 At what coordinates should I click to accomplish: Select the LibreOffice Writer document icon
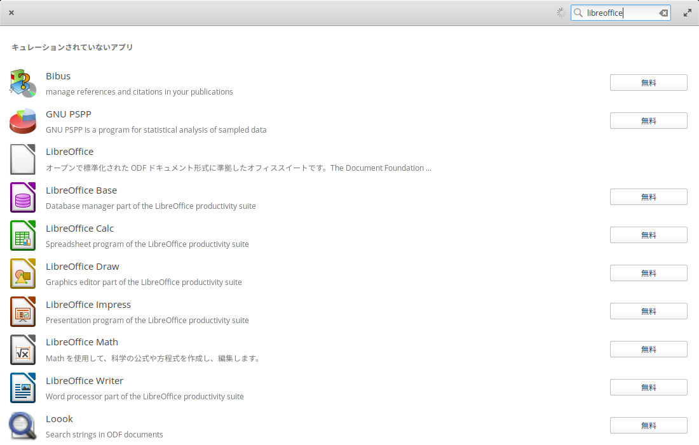pos(23,387)
